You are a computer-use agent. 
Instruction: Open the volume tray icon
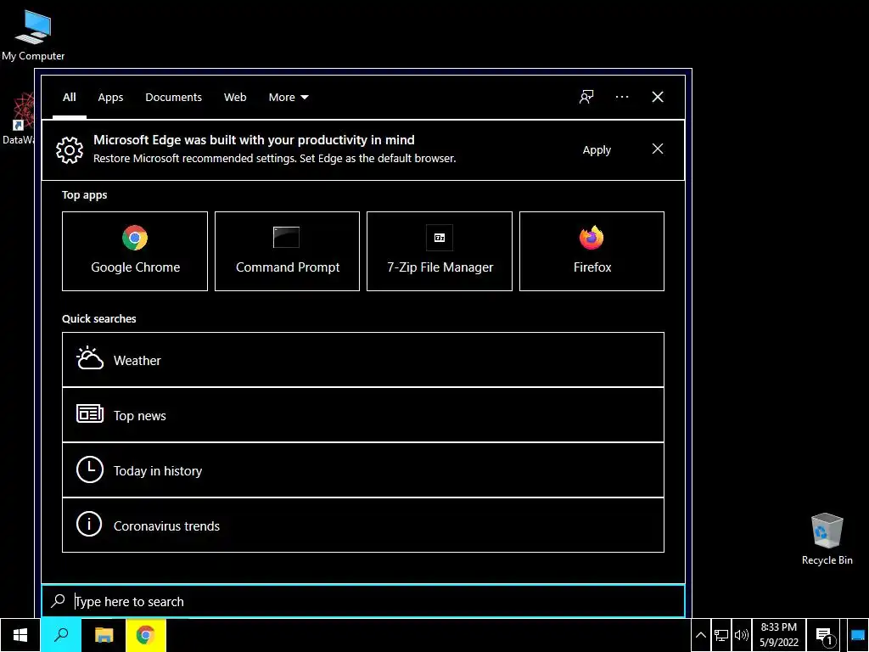(741, 635)
